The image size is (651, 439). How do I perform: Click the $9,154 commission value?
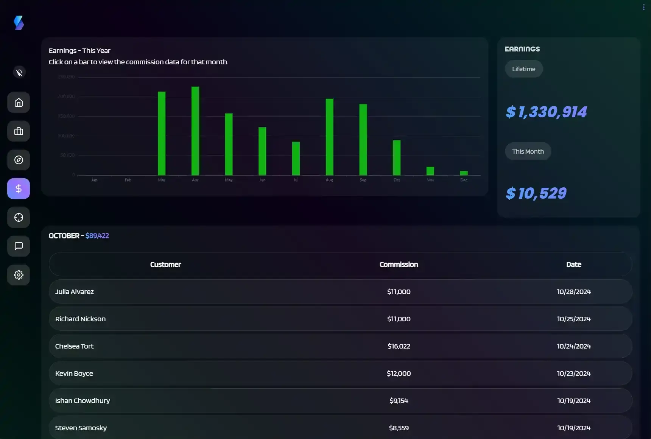point(399,401)
